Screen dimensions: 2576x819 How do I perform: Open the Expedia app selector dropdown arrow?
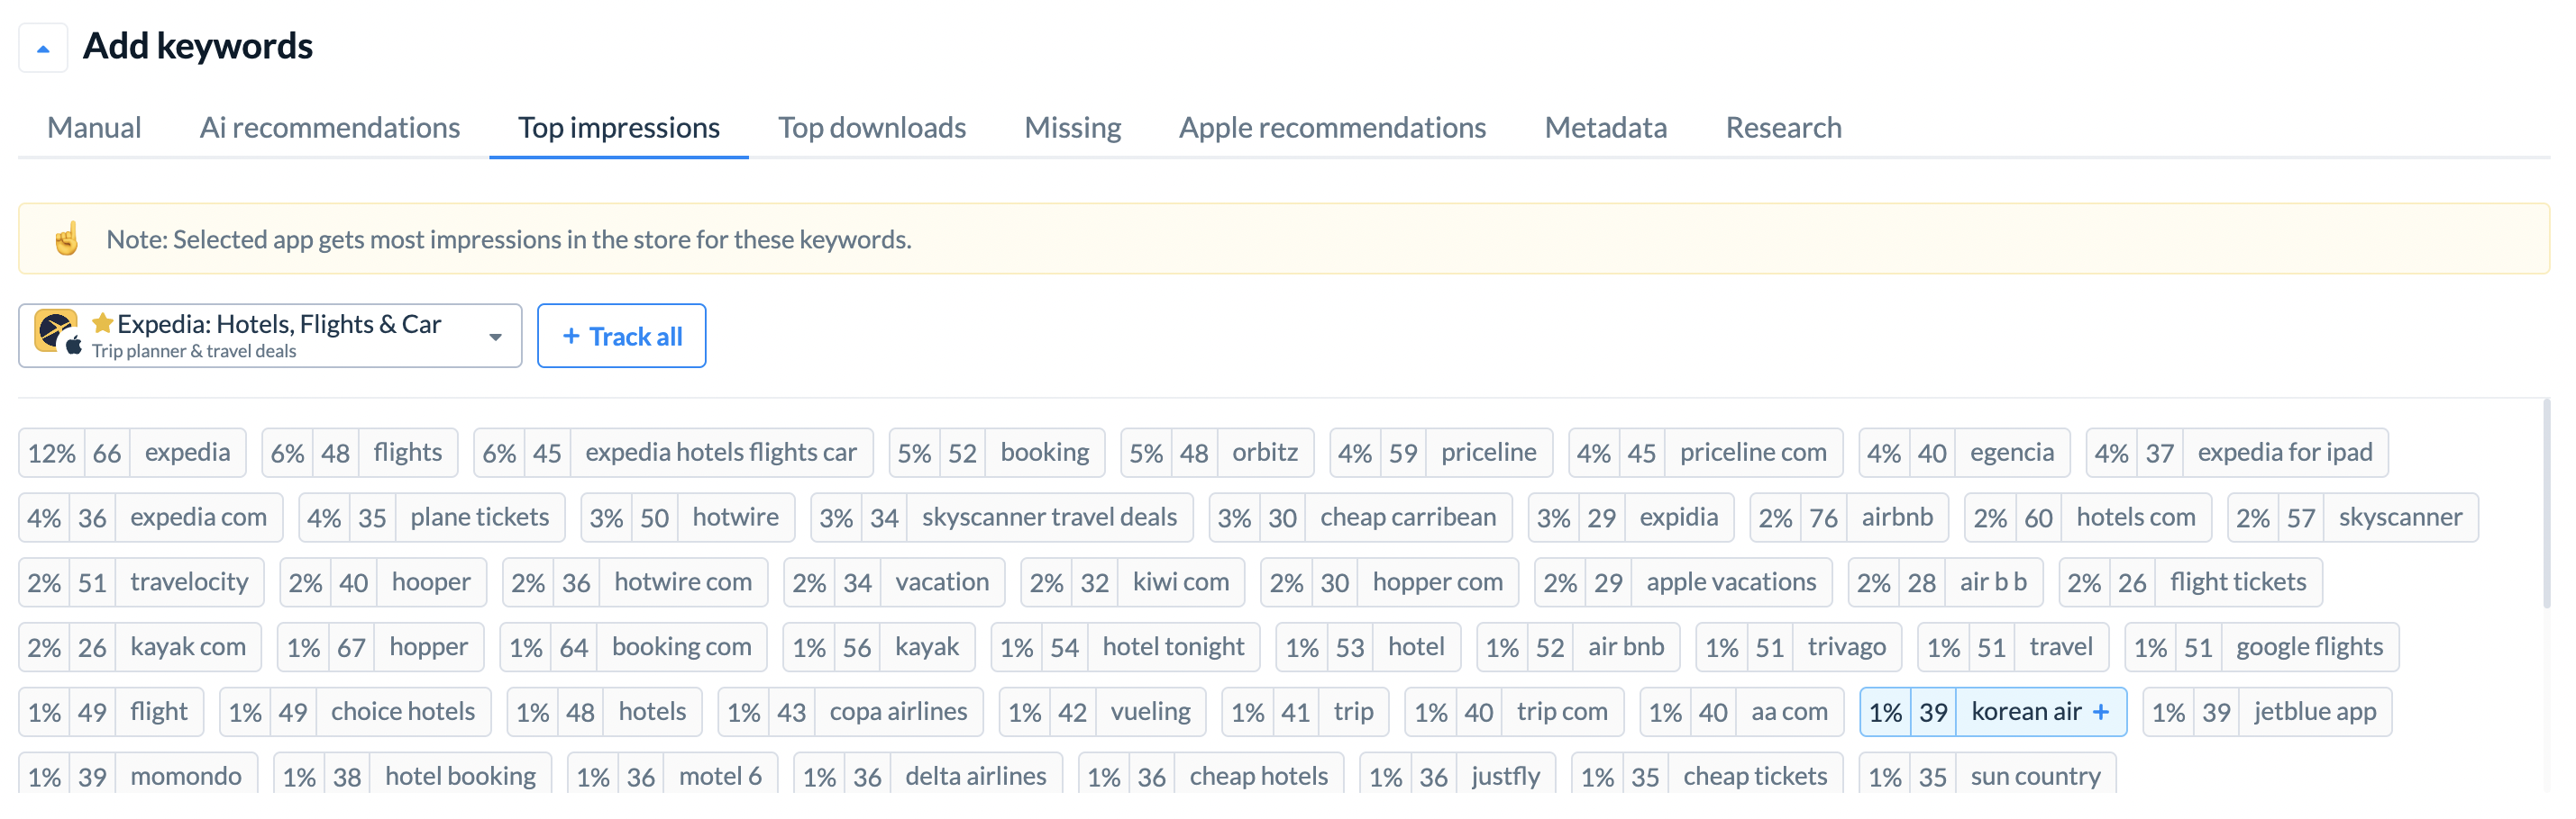coord(495,337)
